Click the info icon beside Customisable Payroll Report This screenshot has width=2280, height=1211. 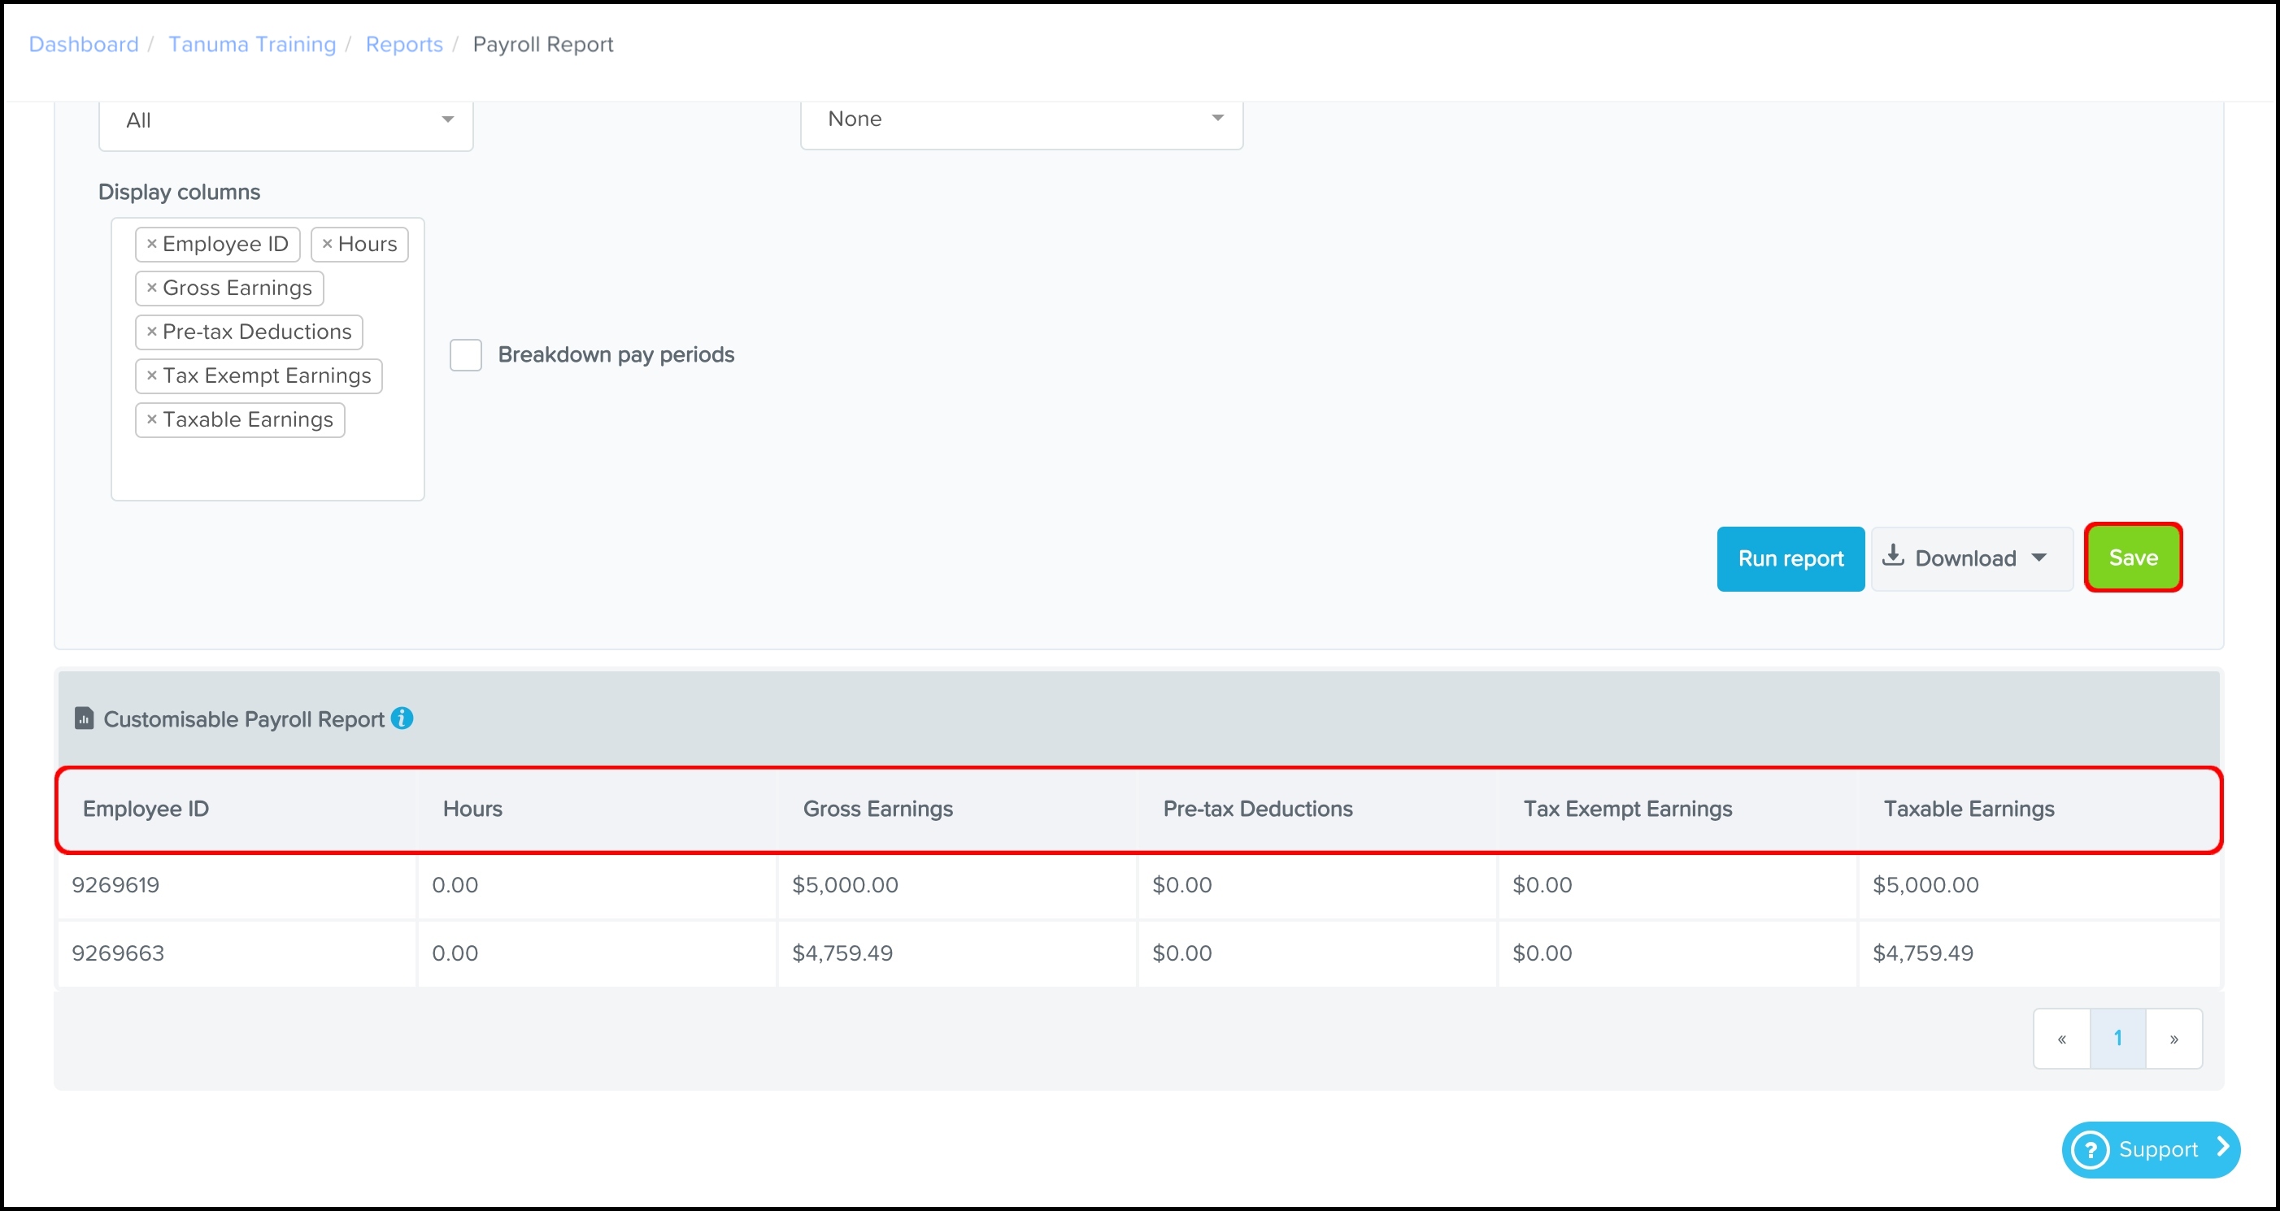coord(402,718)
